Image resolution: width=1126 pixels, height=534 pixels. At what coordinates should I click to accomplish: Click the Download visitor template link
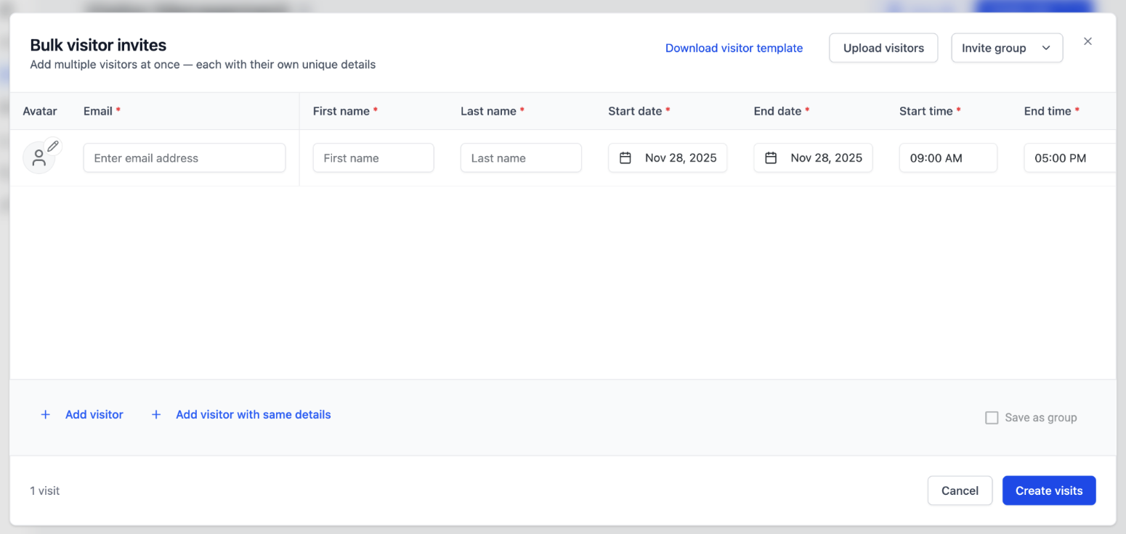pyautogui.click(x=734, y=48)
